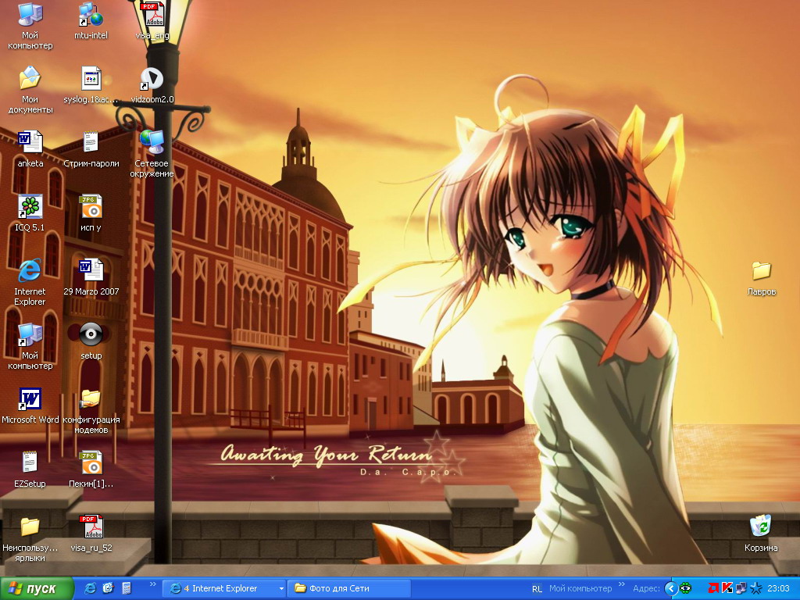Open the Мой компьютер taskbar toolbar
800x600 pixels.
pos(580,589)
